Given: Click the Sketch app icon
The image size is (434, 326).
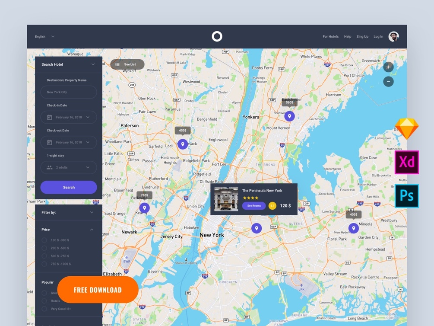Looking at the screenshot, I should 407,128.
